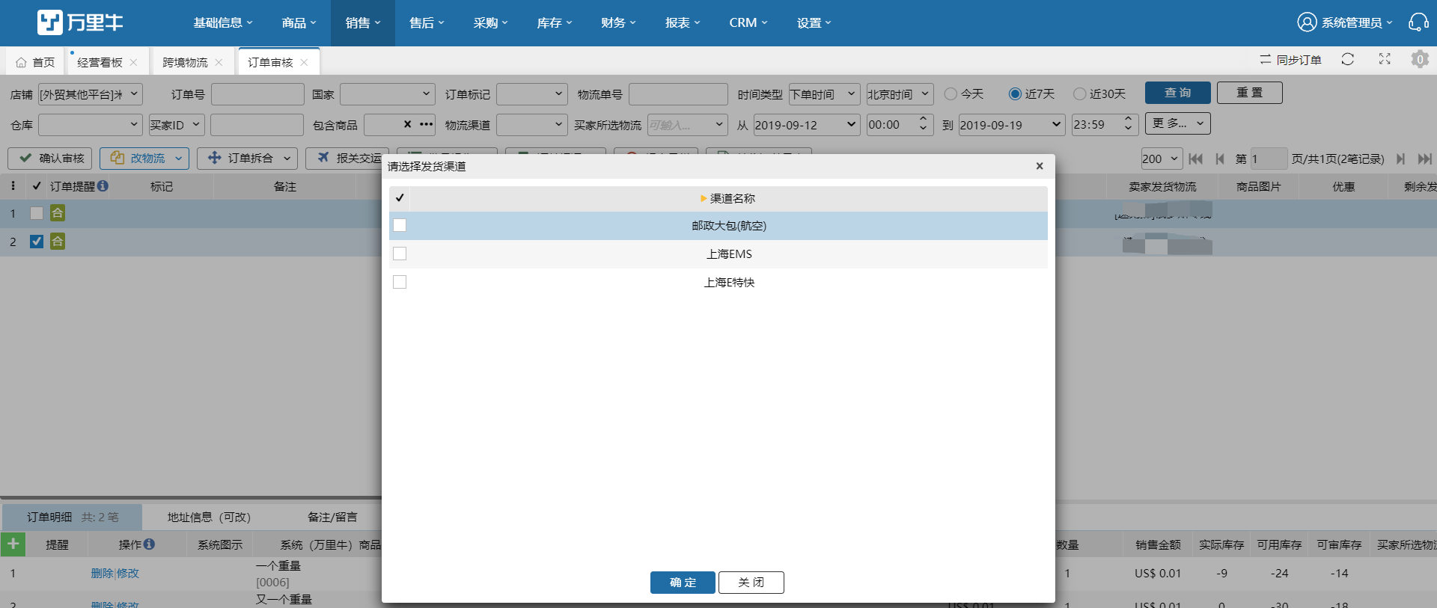Screen dimensions: 1437x608
Task: Check the 邮政大包(航空) channel checkbox
Action: tap(400, 225)
